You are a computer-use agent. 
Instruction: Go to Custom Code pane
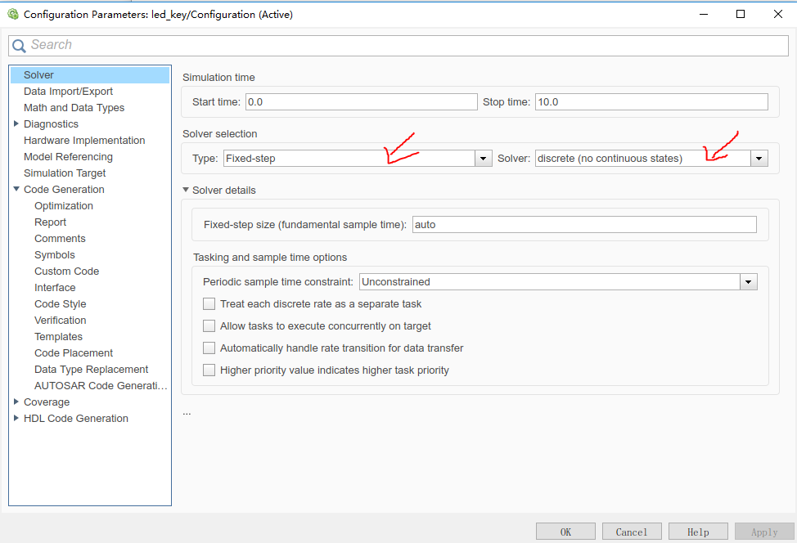coord(66,271)
